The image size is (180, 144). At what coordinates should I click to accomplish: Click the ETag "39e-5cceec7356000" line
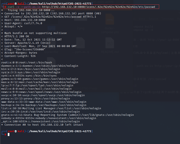(x=23, y=49)
